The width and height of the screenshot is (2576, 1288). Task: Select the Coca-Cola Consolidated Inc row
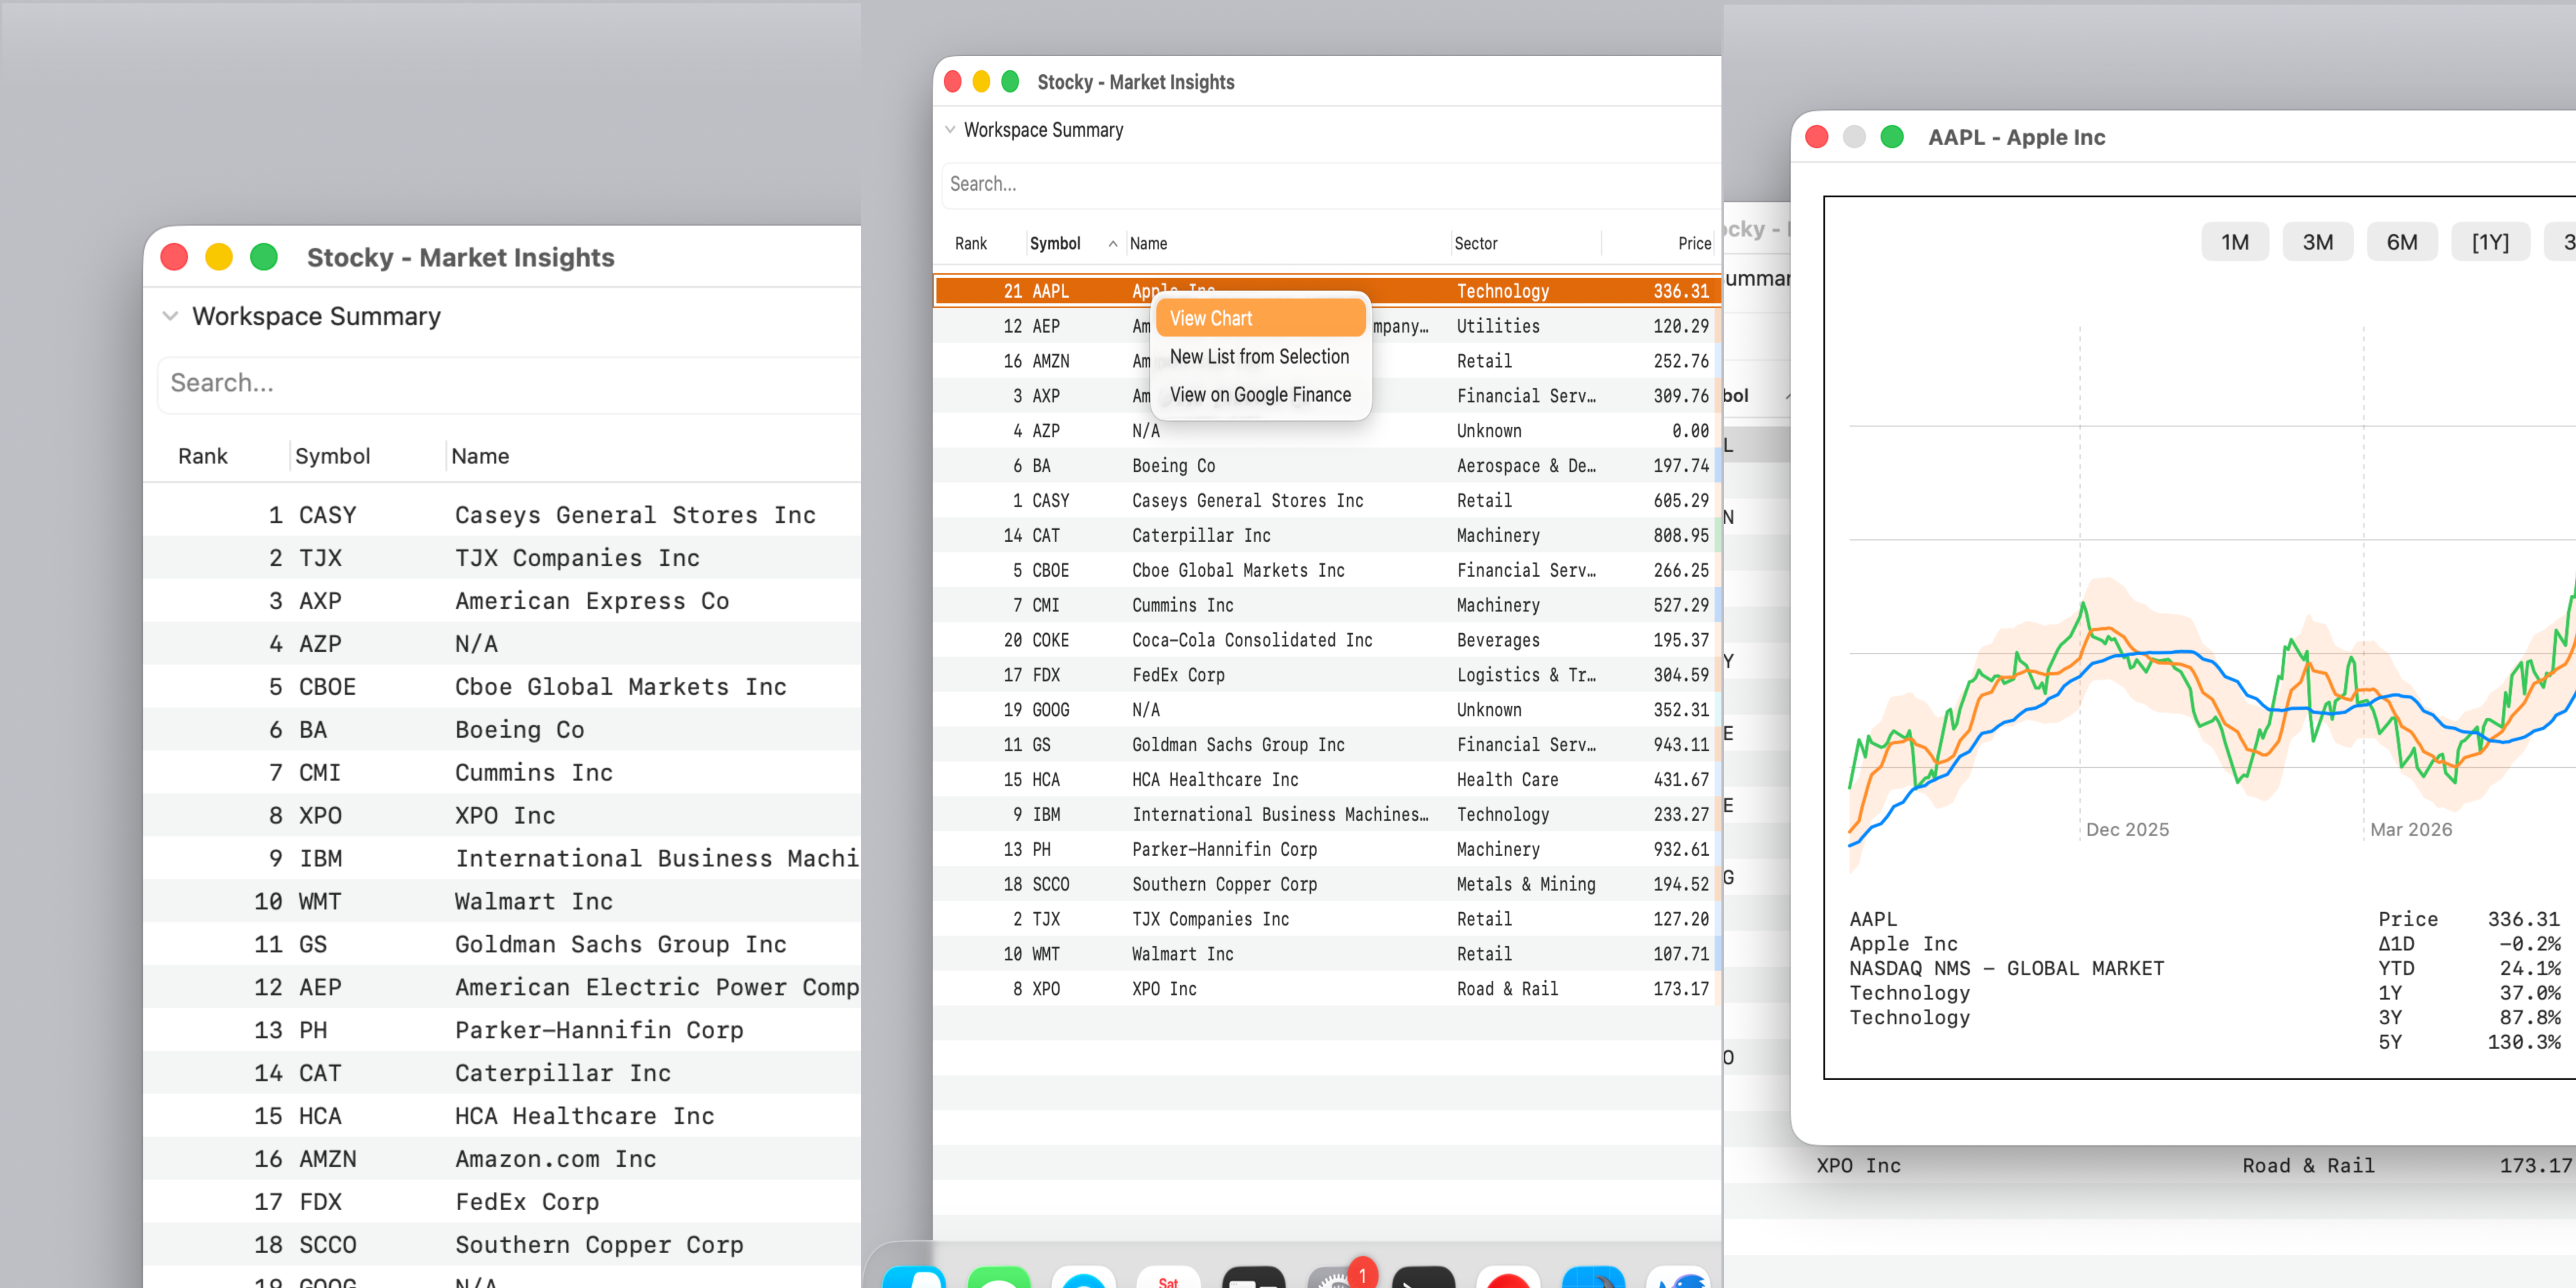(1327, 640)
